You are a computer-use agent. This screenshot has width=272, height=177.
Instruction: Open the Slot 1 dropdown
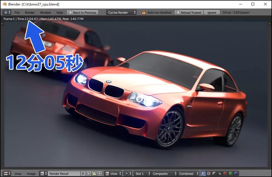[x=142, y=173]
